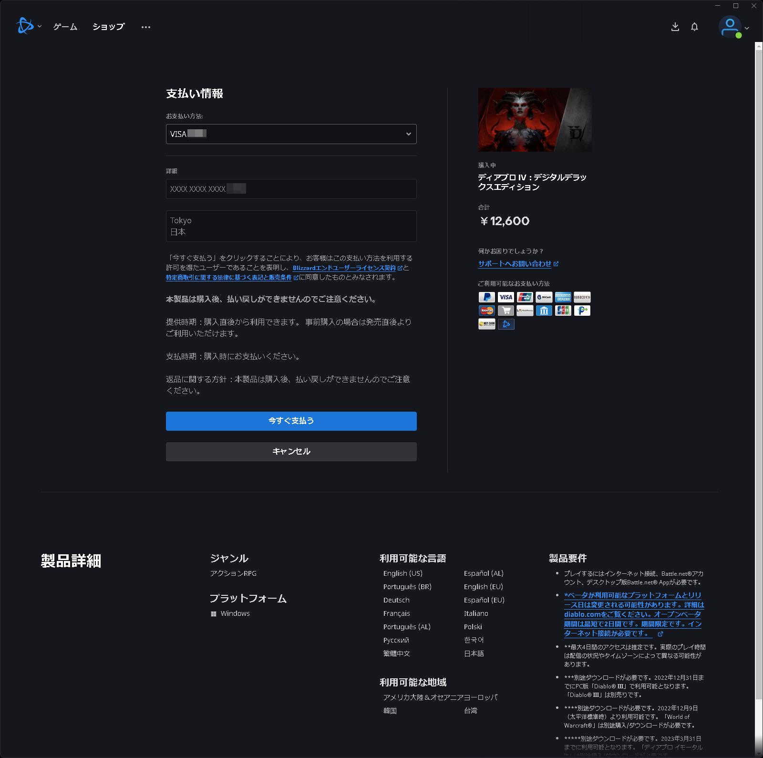Click the Italiano language entry
Viewport: 763px width, 758px height.
[x=476, y=613]
